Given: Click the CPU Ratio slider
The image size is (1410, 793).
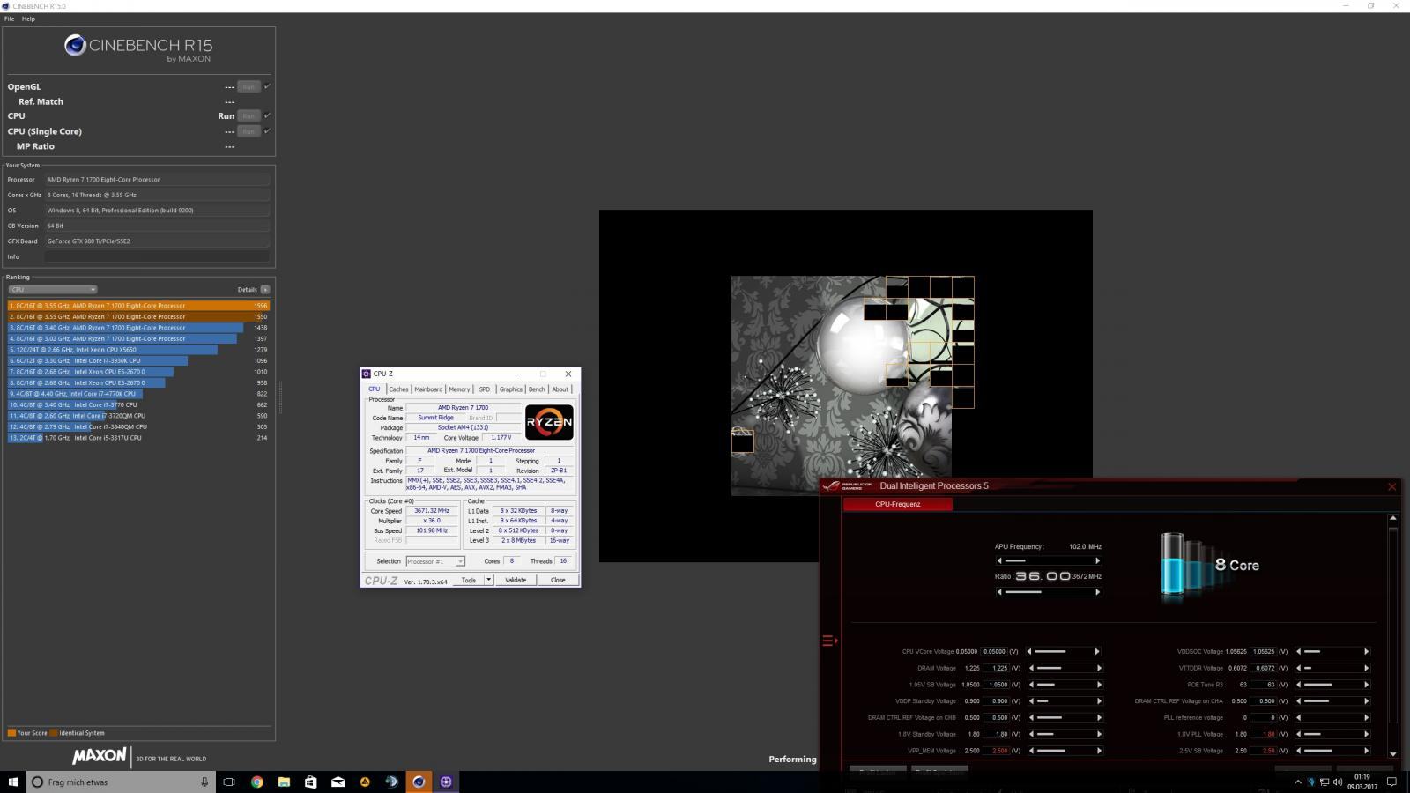Looking at the screenshot, I should (1048, 592).
